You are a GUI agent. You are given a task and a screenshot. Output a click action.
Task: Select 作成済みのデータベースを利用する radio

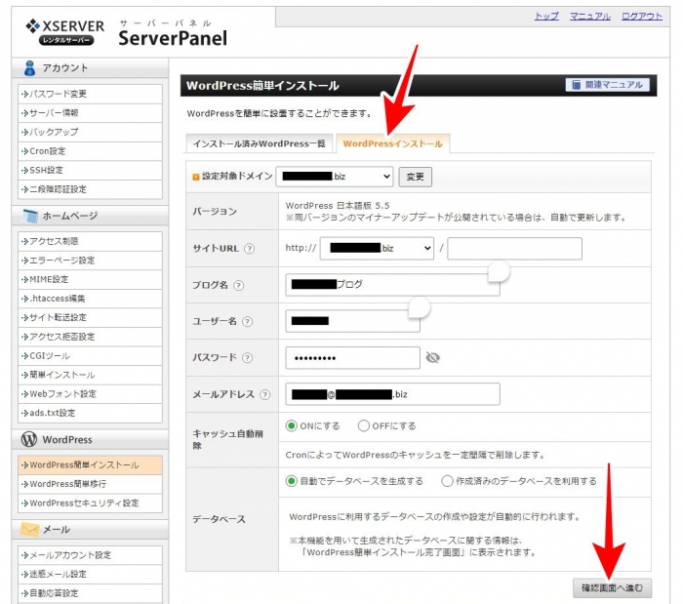point(447,481)
